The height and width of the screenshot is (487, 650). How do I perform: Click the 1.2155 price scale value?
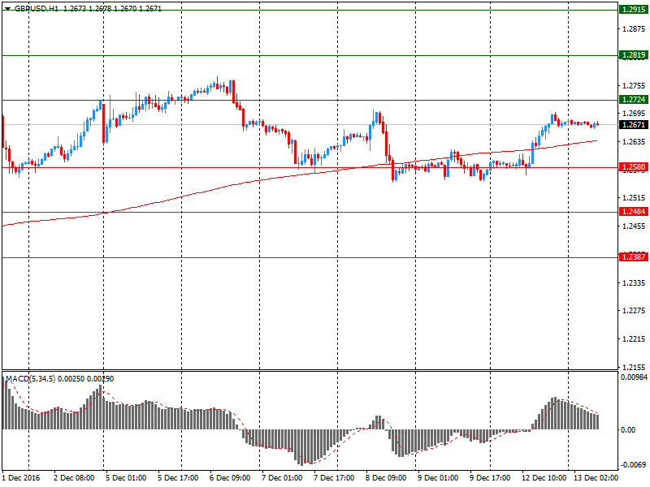[635, 367]
